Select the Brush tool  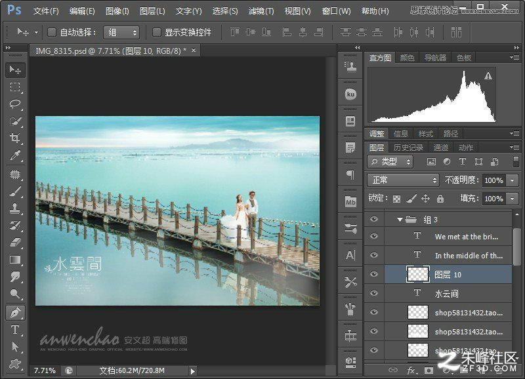pyautogui.click(x=15, y=191)
